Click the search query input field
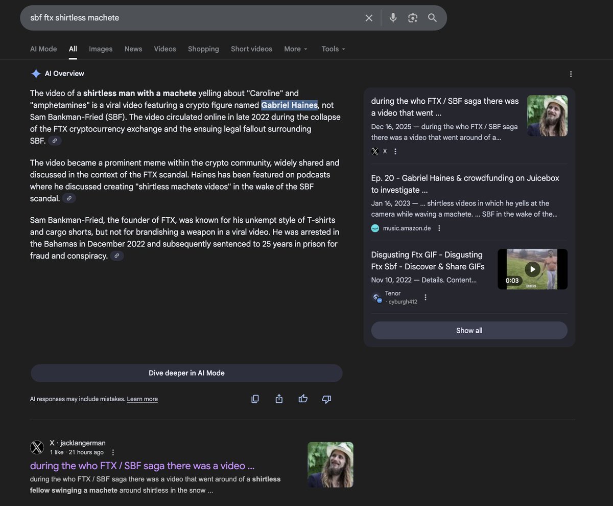The height and width of the screenshot is (506, 613). [194, 18]
